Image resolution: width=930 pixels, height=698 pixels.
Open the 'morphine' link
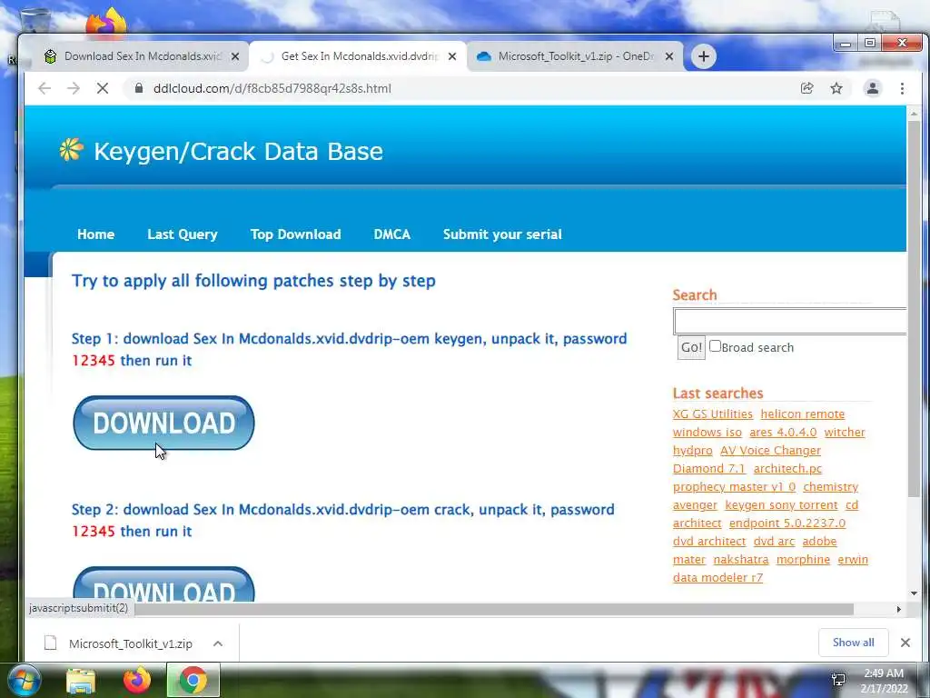click(803, 560)
